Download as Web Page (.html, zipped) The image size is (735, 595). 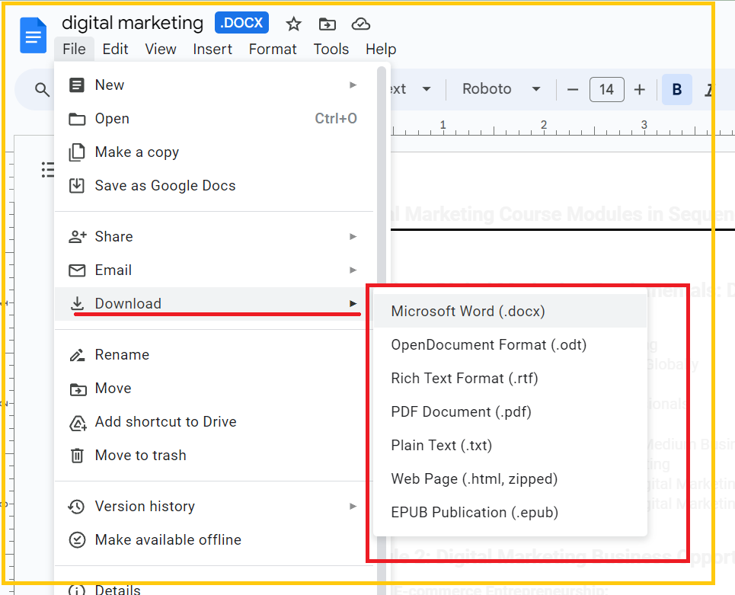click(x=510, y=478)
